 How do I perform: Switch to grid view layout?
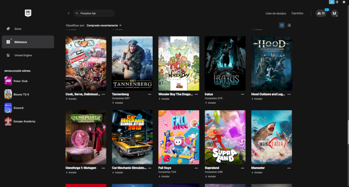point(282,25)
